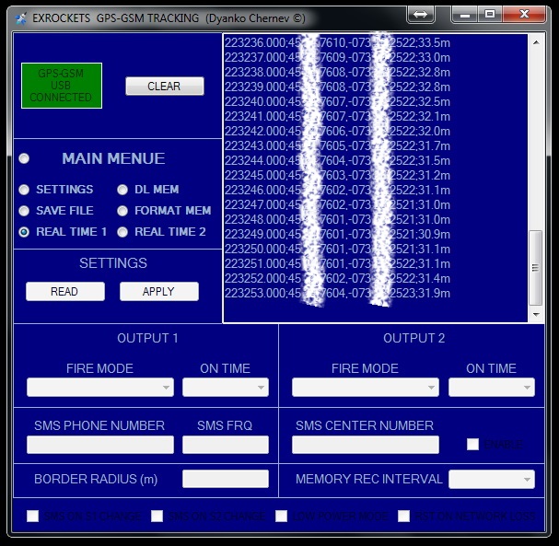Choose the SAVE FILE radio option
The image size is (559, 546).
click(x=24, y=211)
